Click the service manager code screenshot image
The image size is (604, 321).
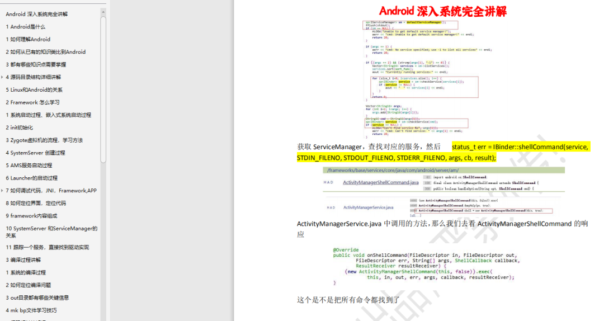coord(428,79)
